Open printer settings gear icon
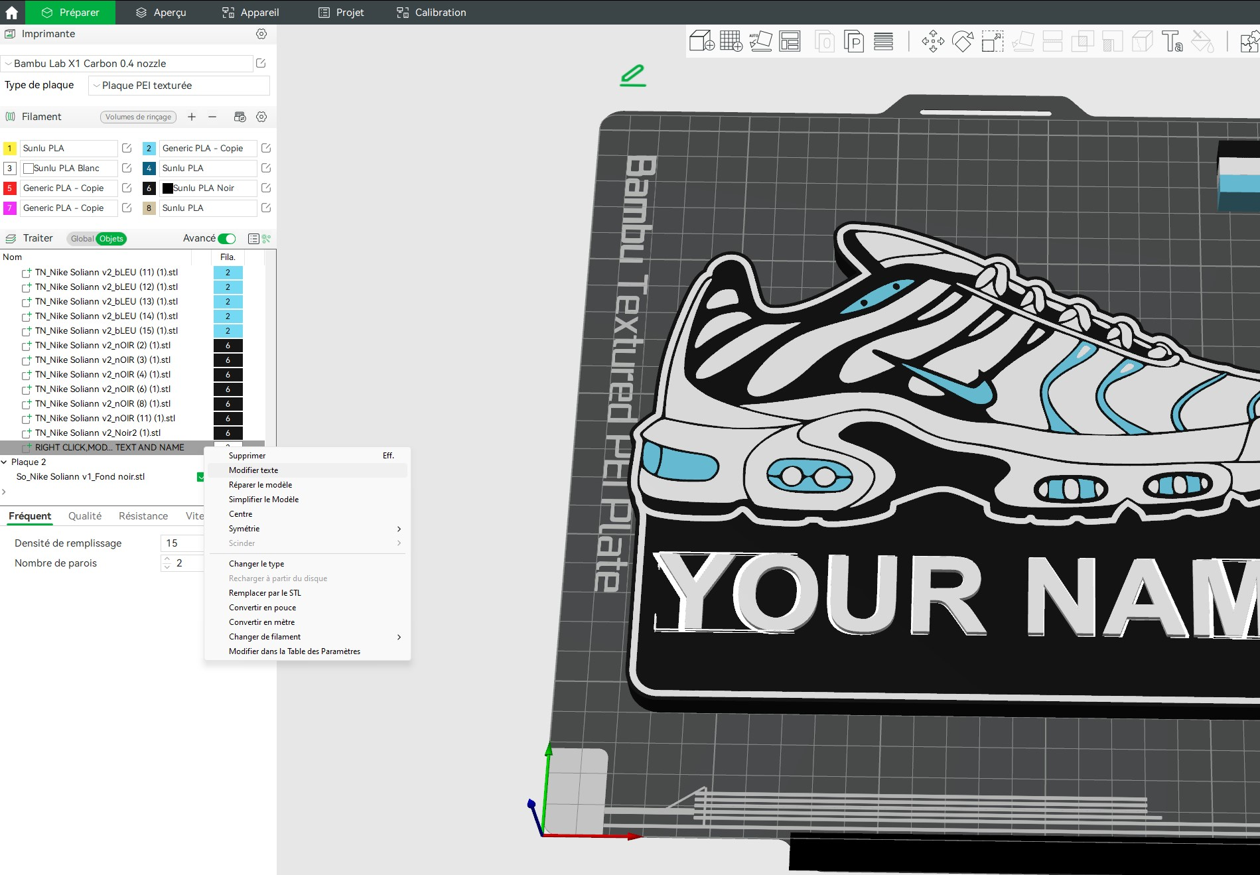The height and width of the screenshot is (875, 1260). click(261, 34)
